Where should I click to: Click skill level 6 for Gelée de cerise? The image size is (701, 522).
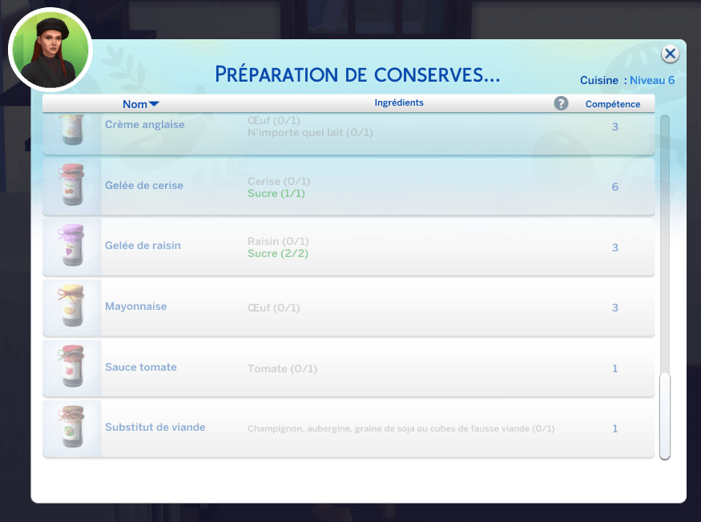coord(614,187)
